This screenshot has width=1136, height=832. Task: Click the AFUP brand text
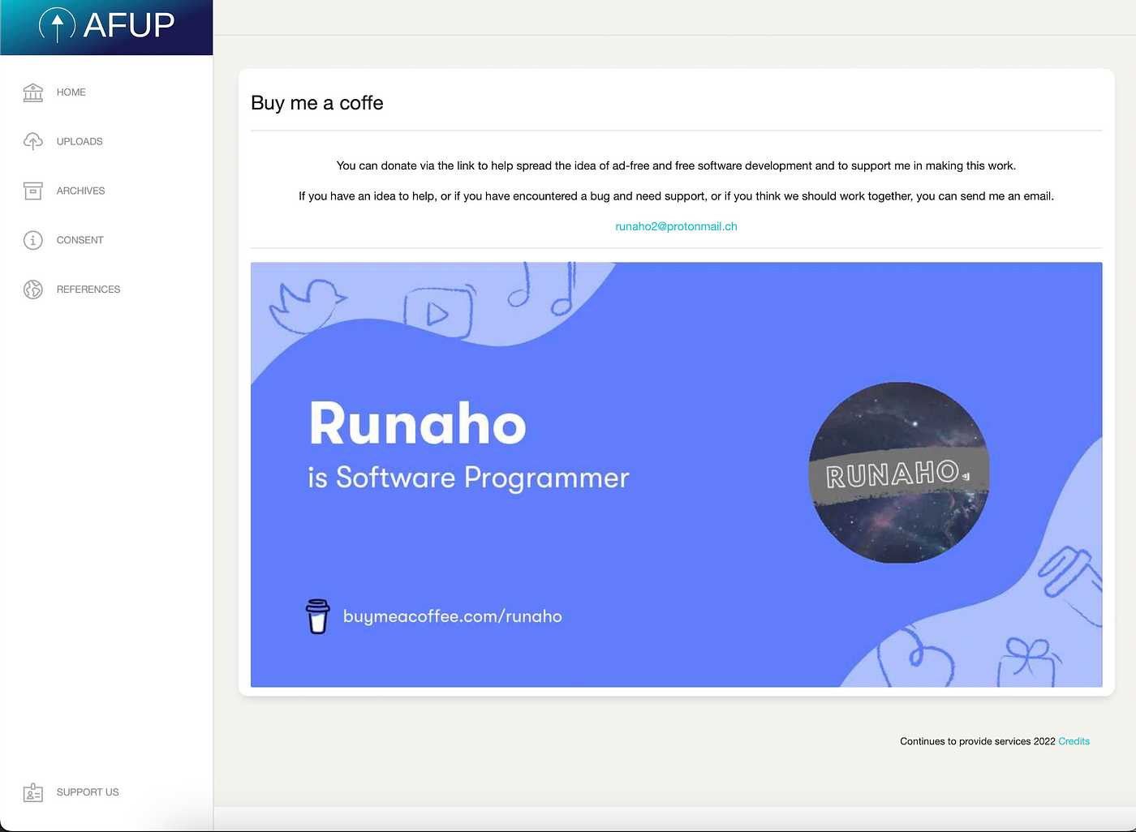[x=129, y=25]
